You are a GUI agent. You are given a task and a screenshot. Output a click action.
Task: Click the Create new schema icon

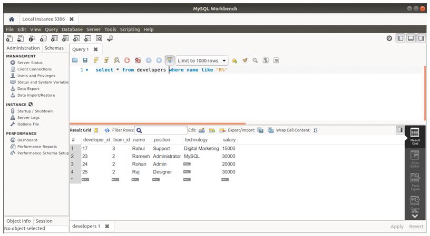43,38
